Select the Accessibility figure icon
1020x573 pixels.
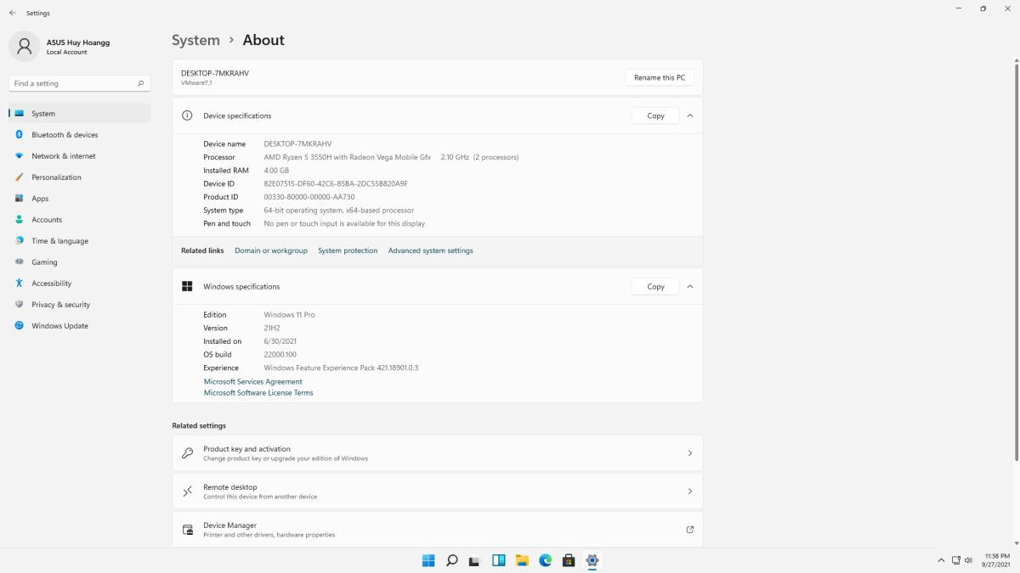19,284
